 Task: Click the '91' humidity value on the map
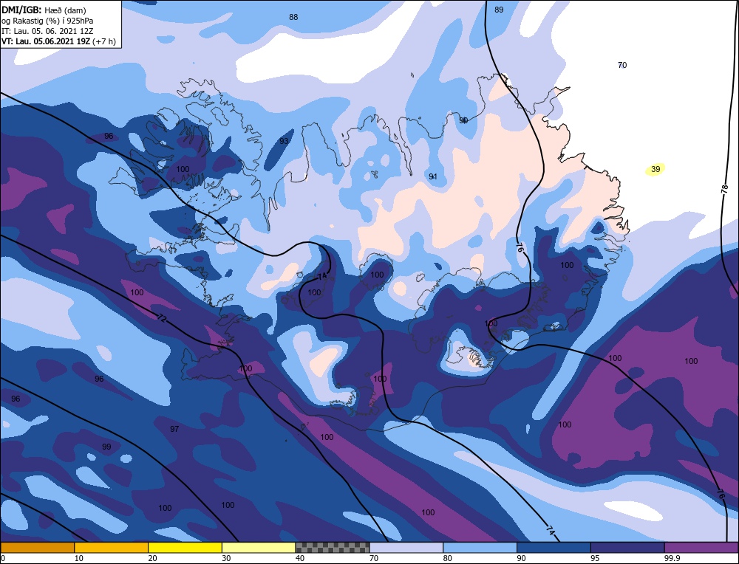(433, 176)
